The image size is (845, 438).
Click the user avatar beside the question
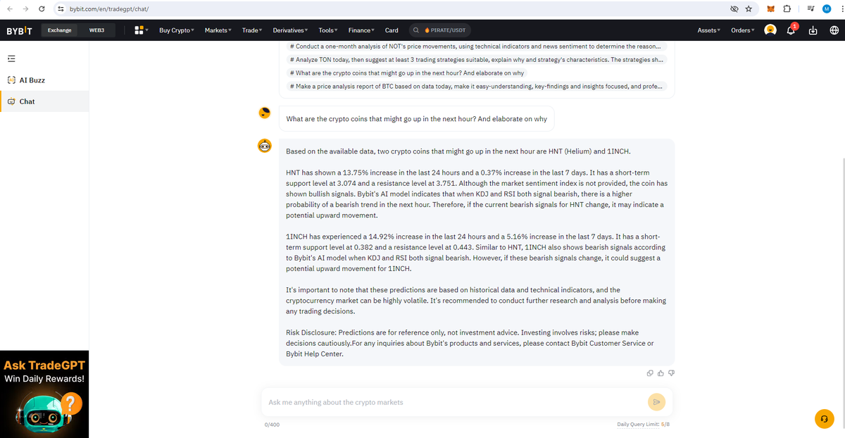tap(265, 113)
